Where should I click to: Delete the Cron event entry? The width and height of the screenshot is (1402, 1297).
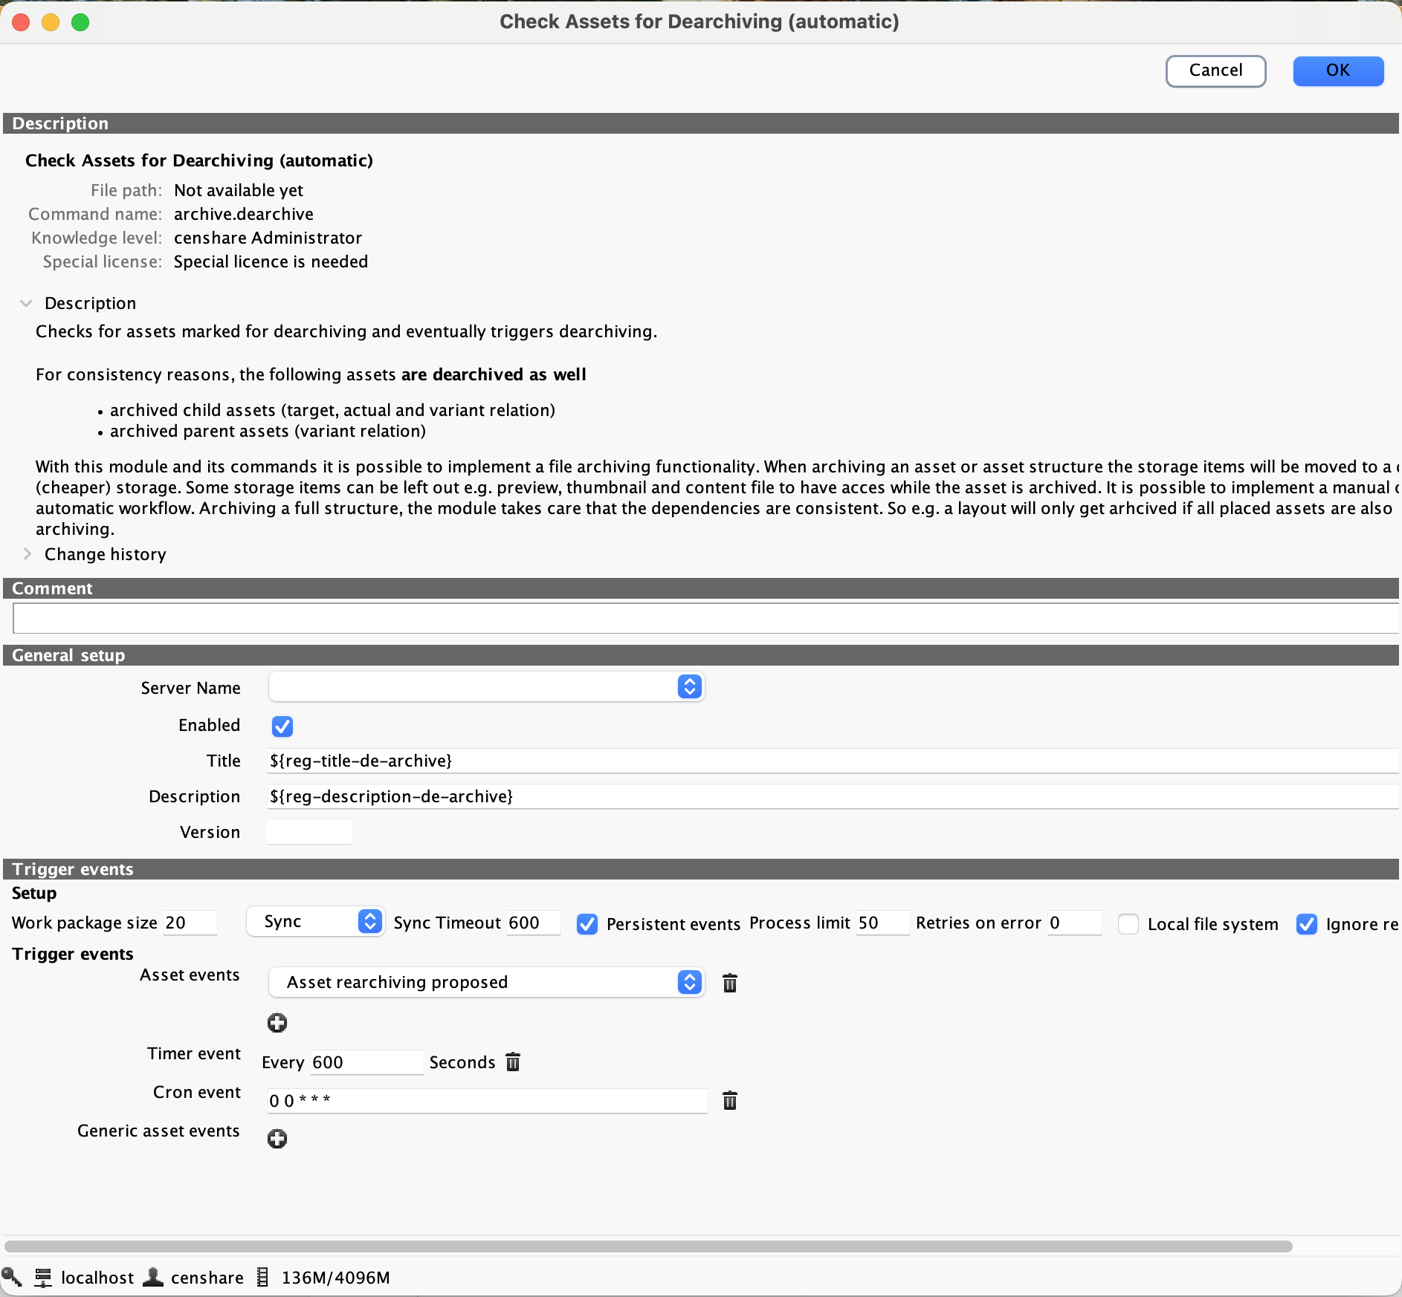pos(730,1100)
